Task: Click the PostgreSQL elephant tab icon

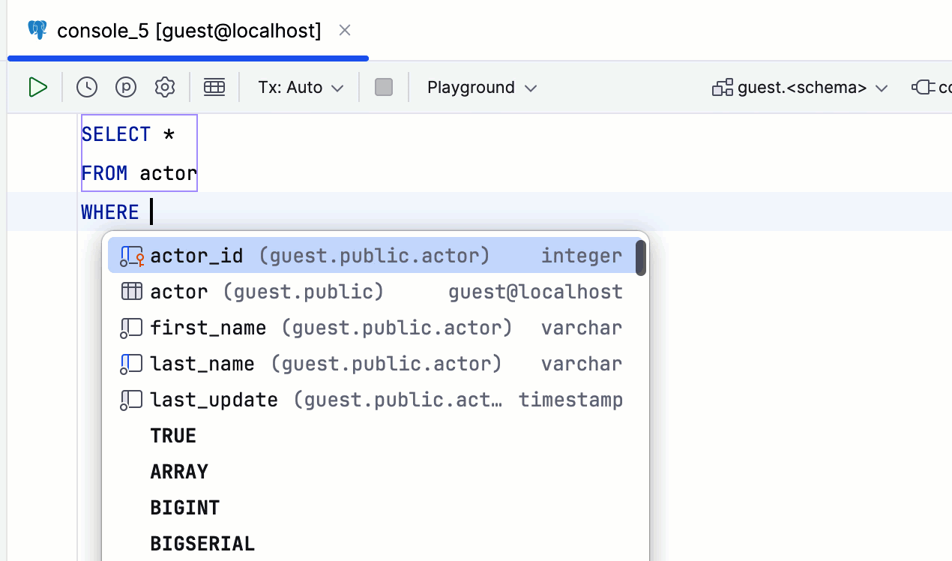Action: [x=37, y=31]
